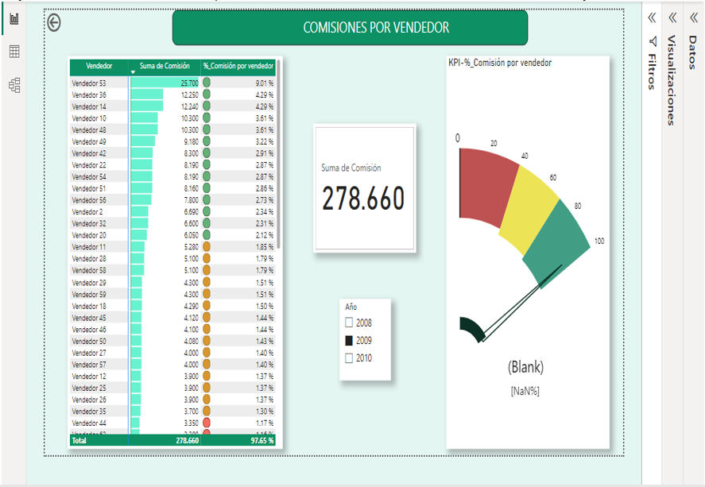Open the Model view icon
The width and height of the screenshot is (705, 487).
coord(14,85)
